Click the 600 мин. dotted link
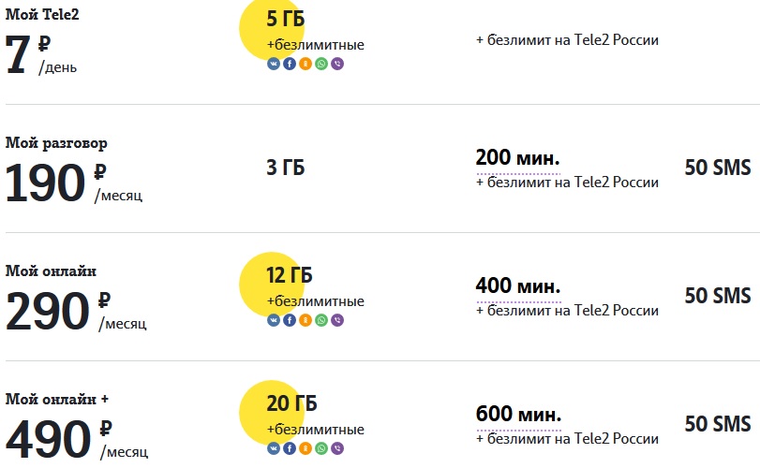 pos(518,415)
